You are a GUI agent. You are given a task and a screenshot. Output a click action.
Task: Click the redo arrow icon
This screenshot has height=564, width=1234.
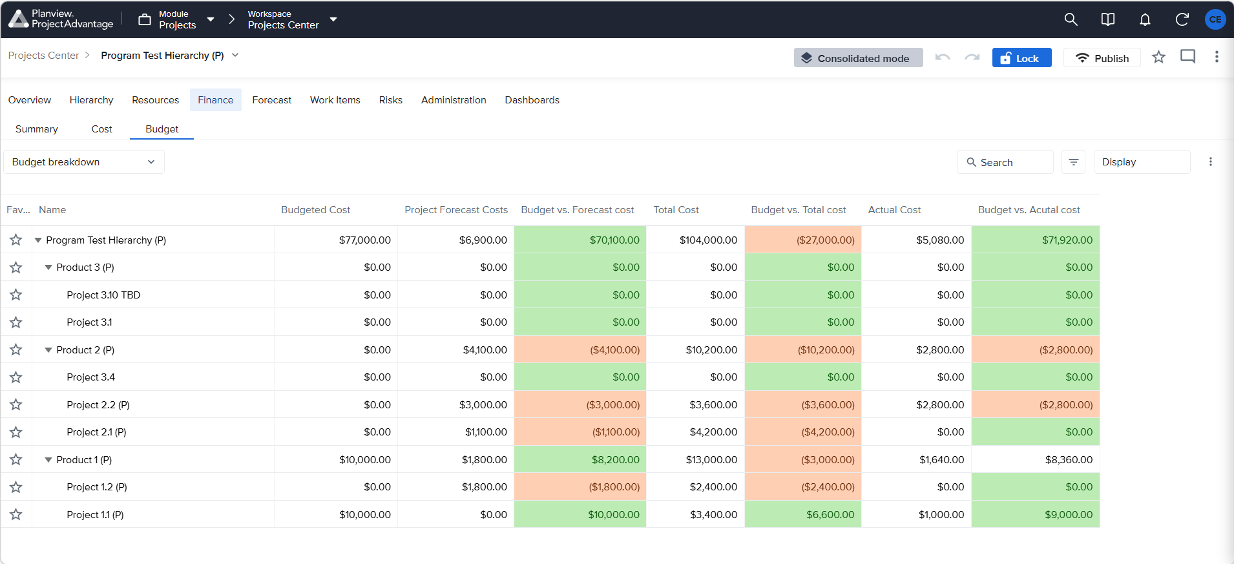(x=972, y=57)
